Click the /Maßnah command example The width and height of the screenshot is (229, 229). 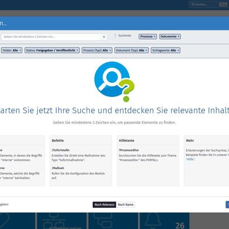pos(58,168)
